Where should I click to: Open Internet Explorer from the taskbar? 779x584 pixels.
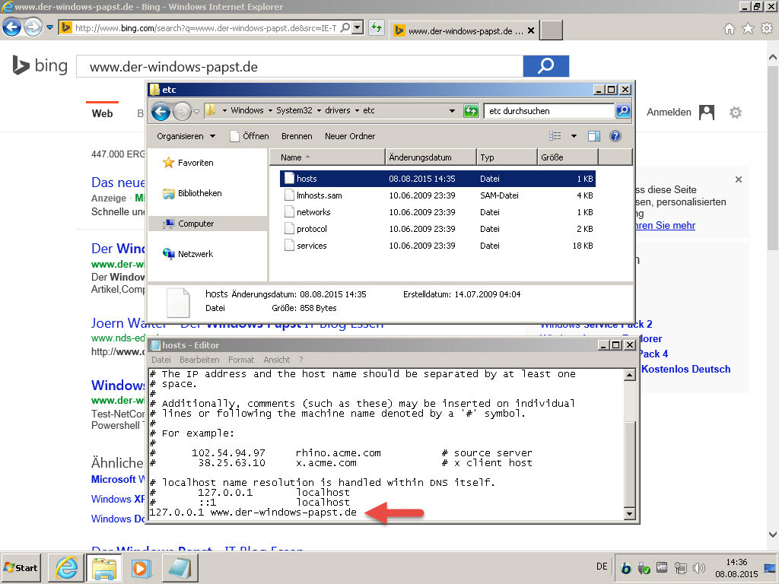click(x=66, y=567)
